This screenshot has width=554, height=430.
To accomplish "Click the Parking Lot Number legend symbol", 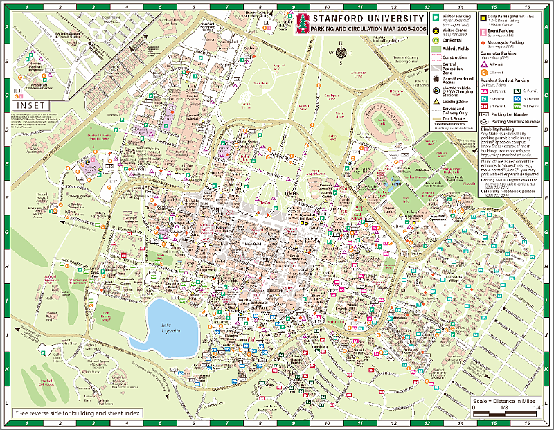I will click(484, 114).
